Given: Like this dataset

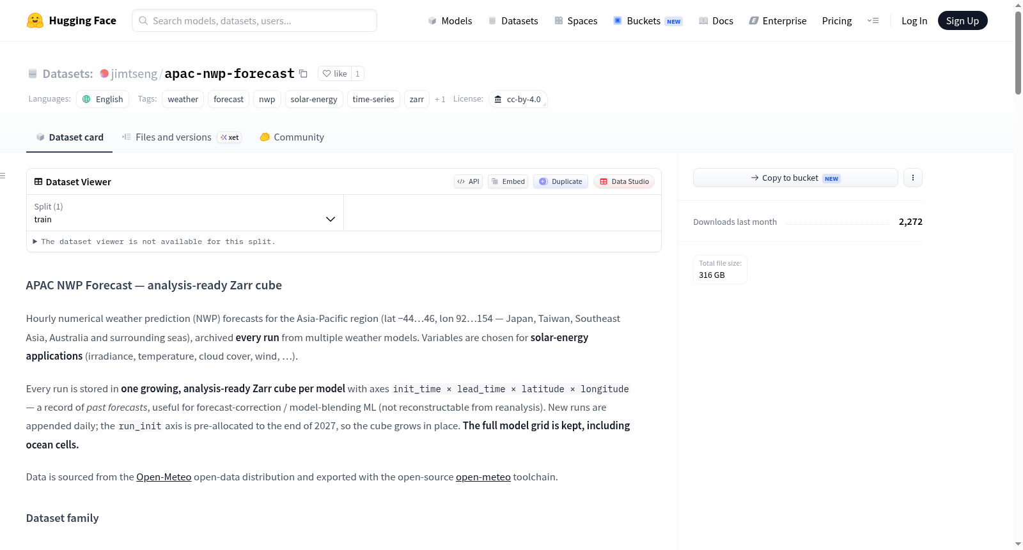Looking at the screenshot, I should tap(334, 73).
